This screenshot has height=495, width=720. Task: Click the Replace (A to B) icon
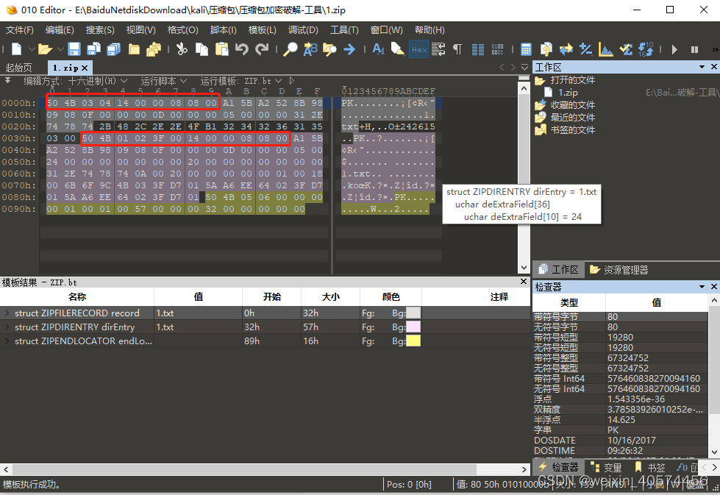coord(310,49)
